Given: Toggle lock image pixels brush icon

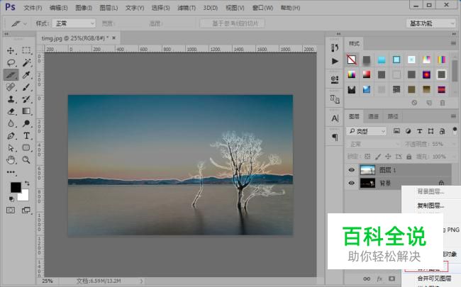Looking at the screenshot, I should 378,157.
